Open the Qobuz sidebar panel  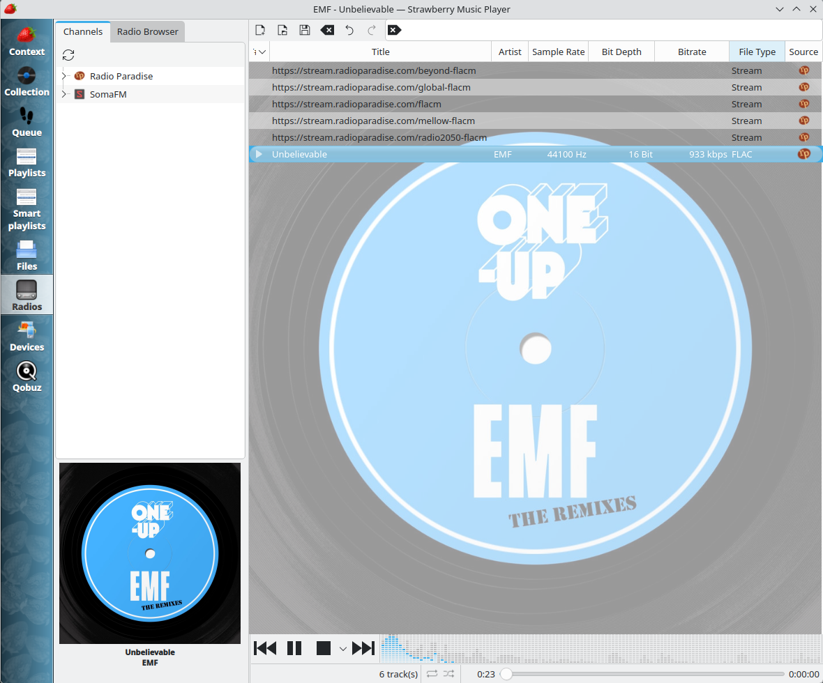point(27,376)
